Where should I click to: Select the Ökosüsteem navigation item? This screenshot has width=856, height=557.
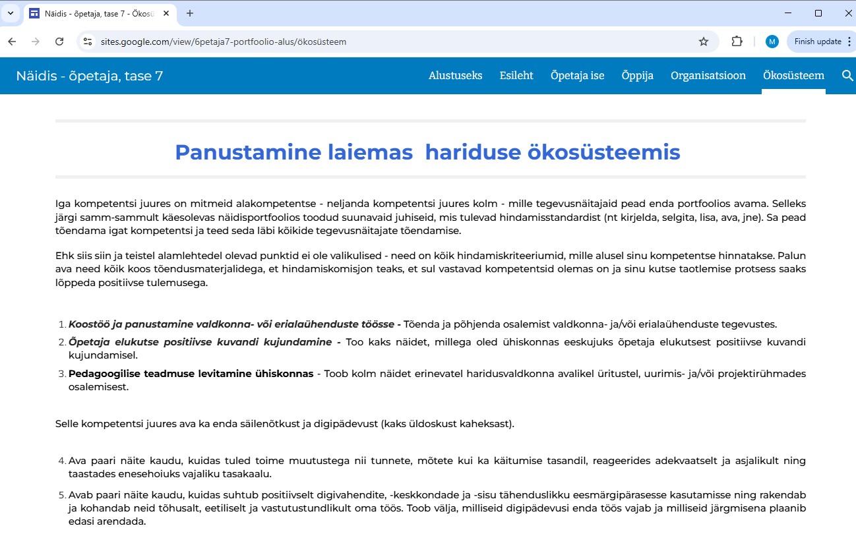[x=793, y=76]
